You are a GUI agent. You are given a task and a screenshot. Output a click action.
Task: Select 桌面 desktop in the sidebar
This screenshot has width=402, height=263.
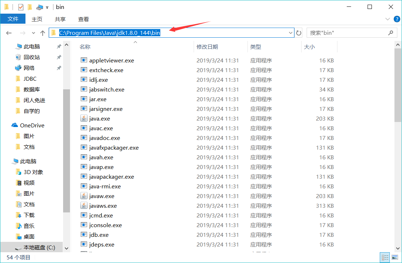pyautogui.click(x=29, y=236)
